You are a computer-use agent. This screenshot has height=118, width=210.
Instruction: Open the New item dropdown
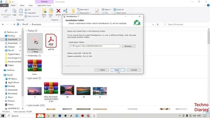(83, 10)
